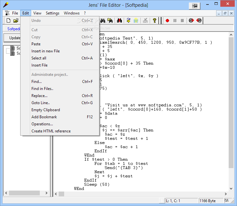237x206 pixels.
Task: Click the pin icon in title bar
Action: coord(195,6)
